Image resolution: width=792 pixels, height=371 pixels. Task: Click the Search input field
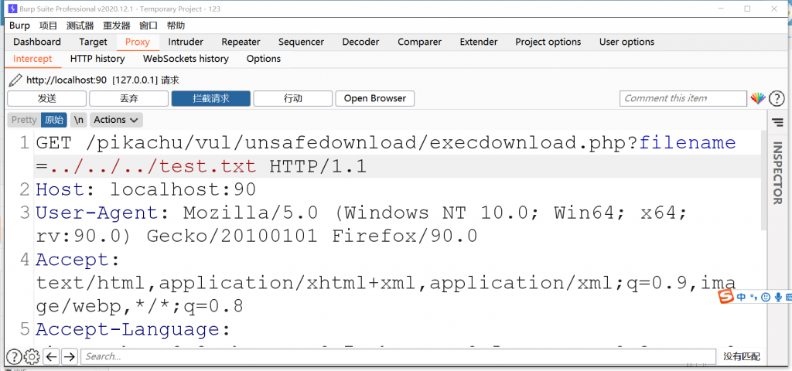[398, 356]
